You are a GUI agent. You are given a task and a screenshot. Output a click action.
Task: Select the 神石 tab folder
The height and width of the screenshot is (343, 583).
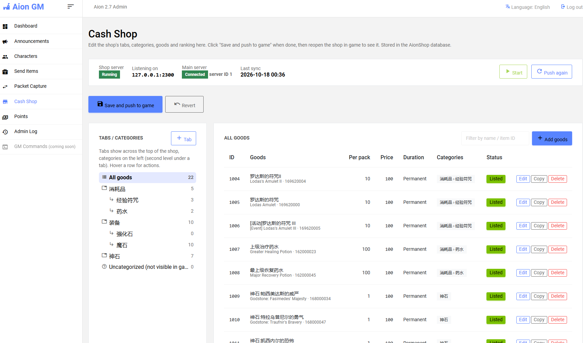coord(148,256)
